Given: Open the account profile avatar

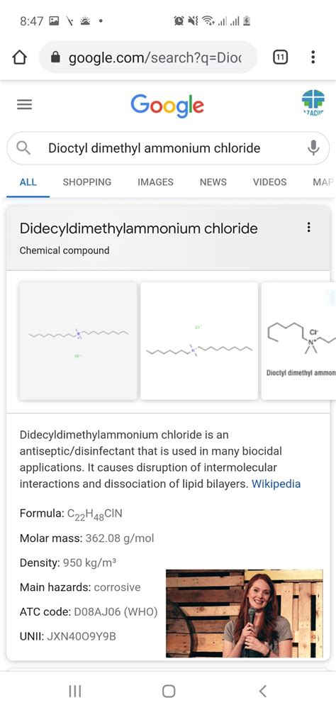Looking at the screenshot, I should point(313,103).
